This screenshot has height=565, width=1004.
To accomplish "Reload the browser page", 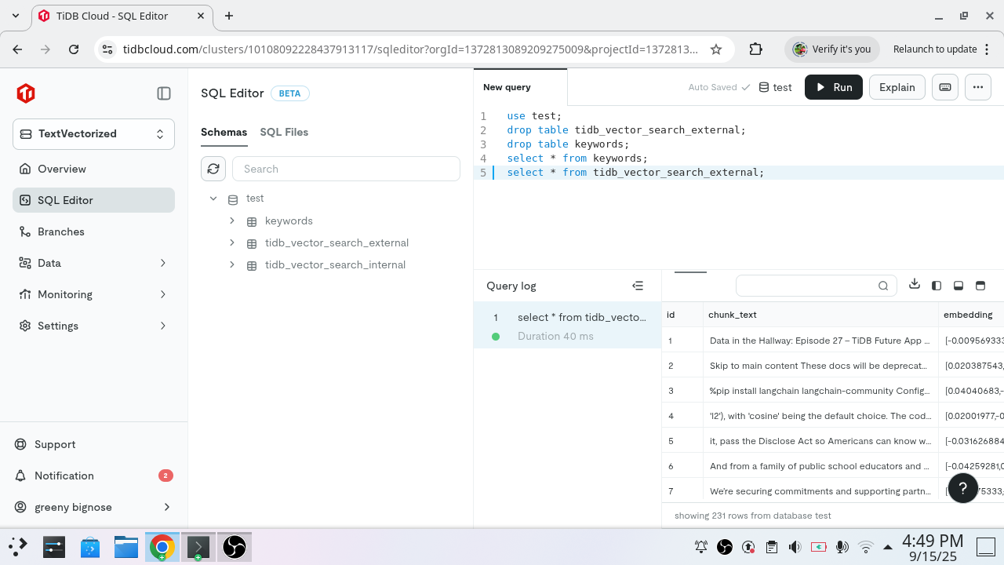I will (x=74, y=49).
